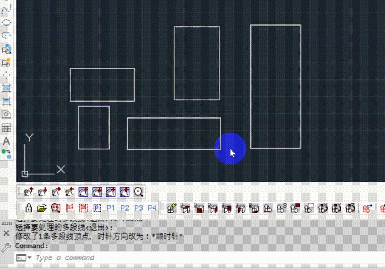Click the pan left hand icon

point(70,192)
